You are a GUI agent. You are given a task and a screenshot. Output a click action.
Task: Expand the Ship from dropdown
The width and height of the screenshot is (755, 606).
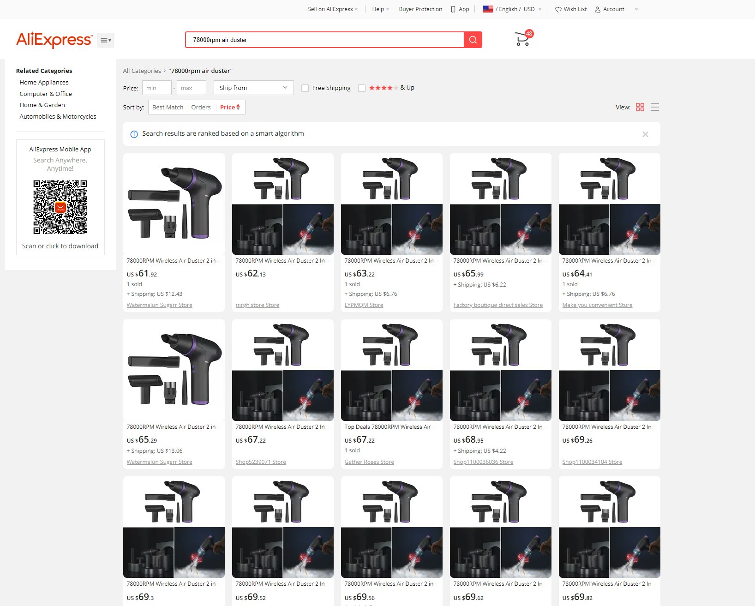[x=253, y=88]
